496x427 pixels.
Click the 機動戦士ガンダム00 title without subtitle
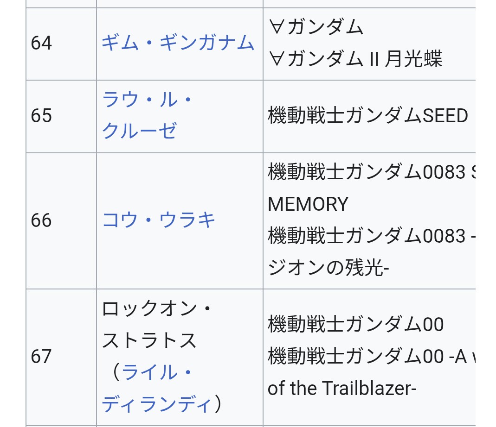tap(356, 325)
